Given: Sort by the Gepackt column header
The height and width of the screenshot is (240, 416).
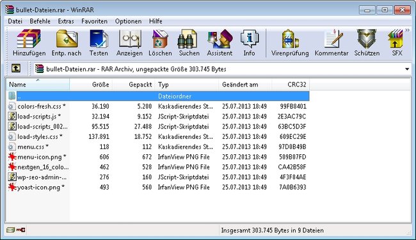Looking at the screenshot, I should click(x=134, y=84).
